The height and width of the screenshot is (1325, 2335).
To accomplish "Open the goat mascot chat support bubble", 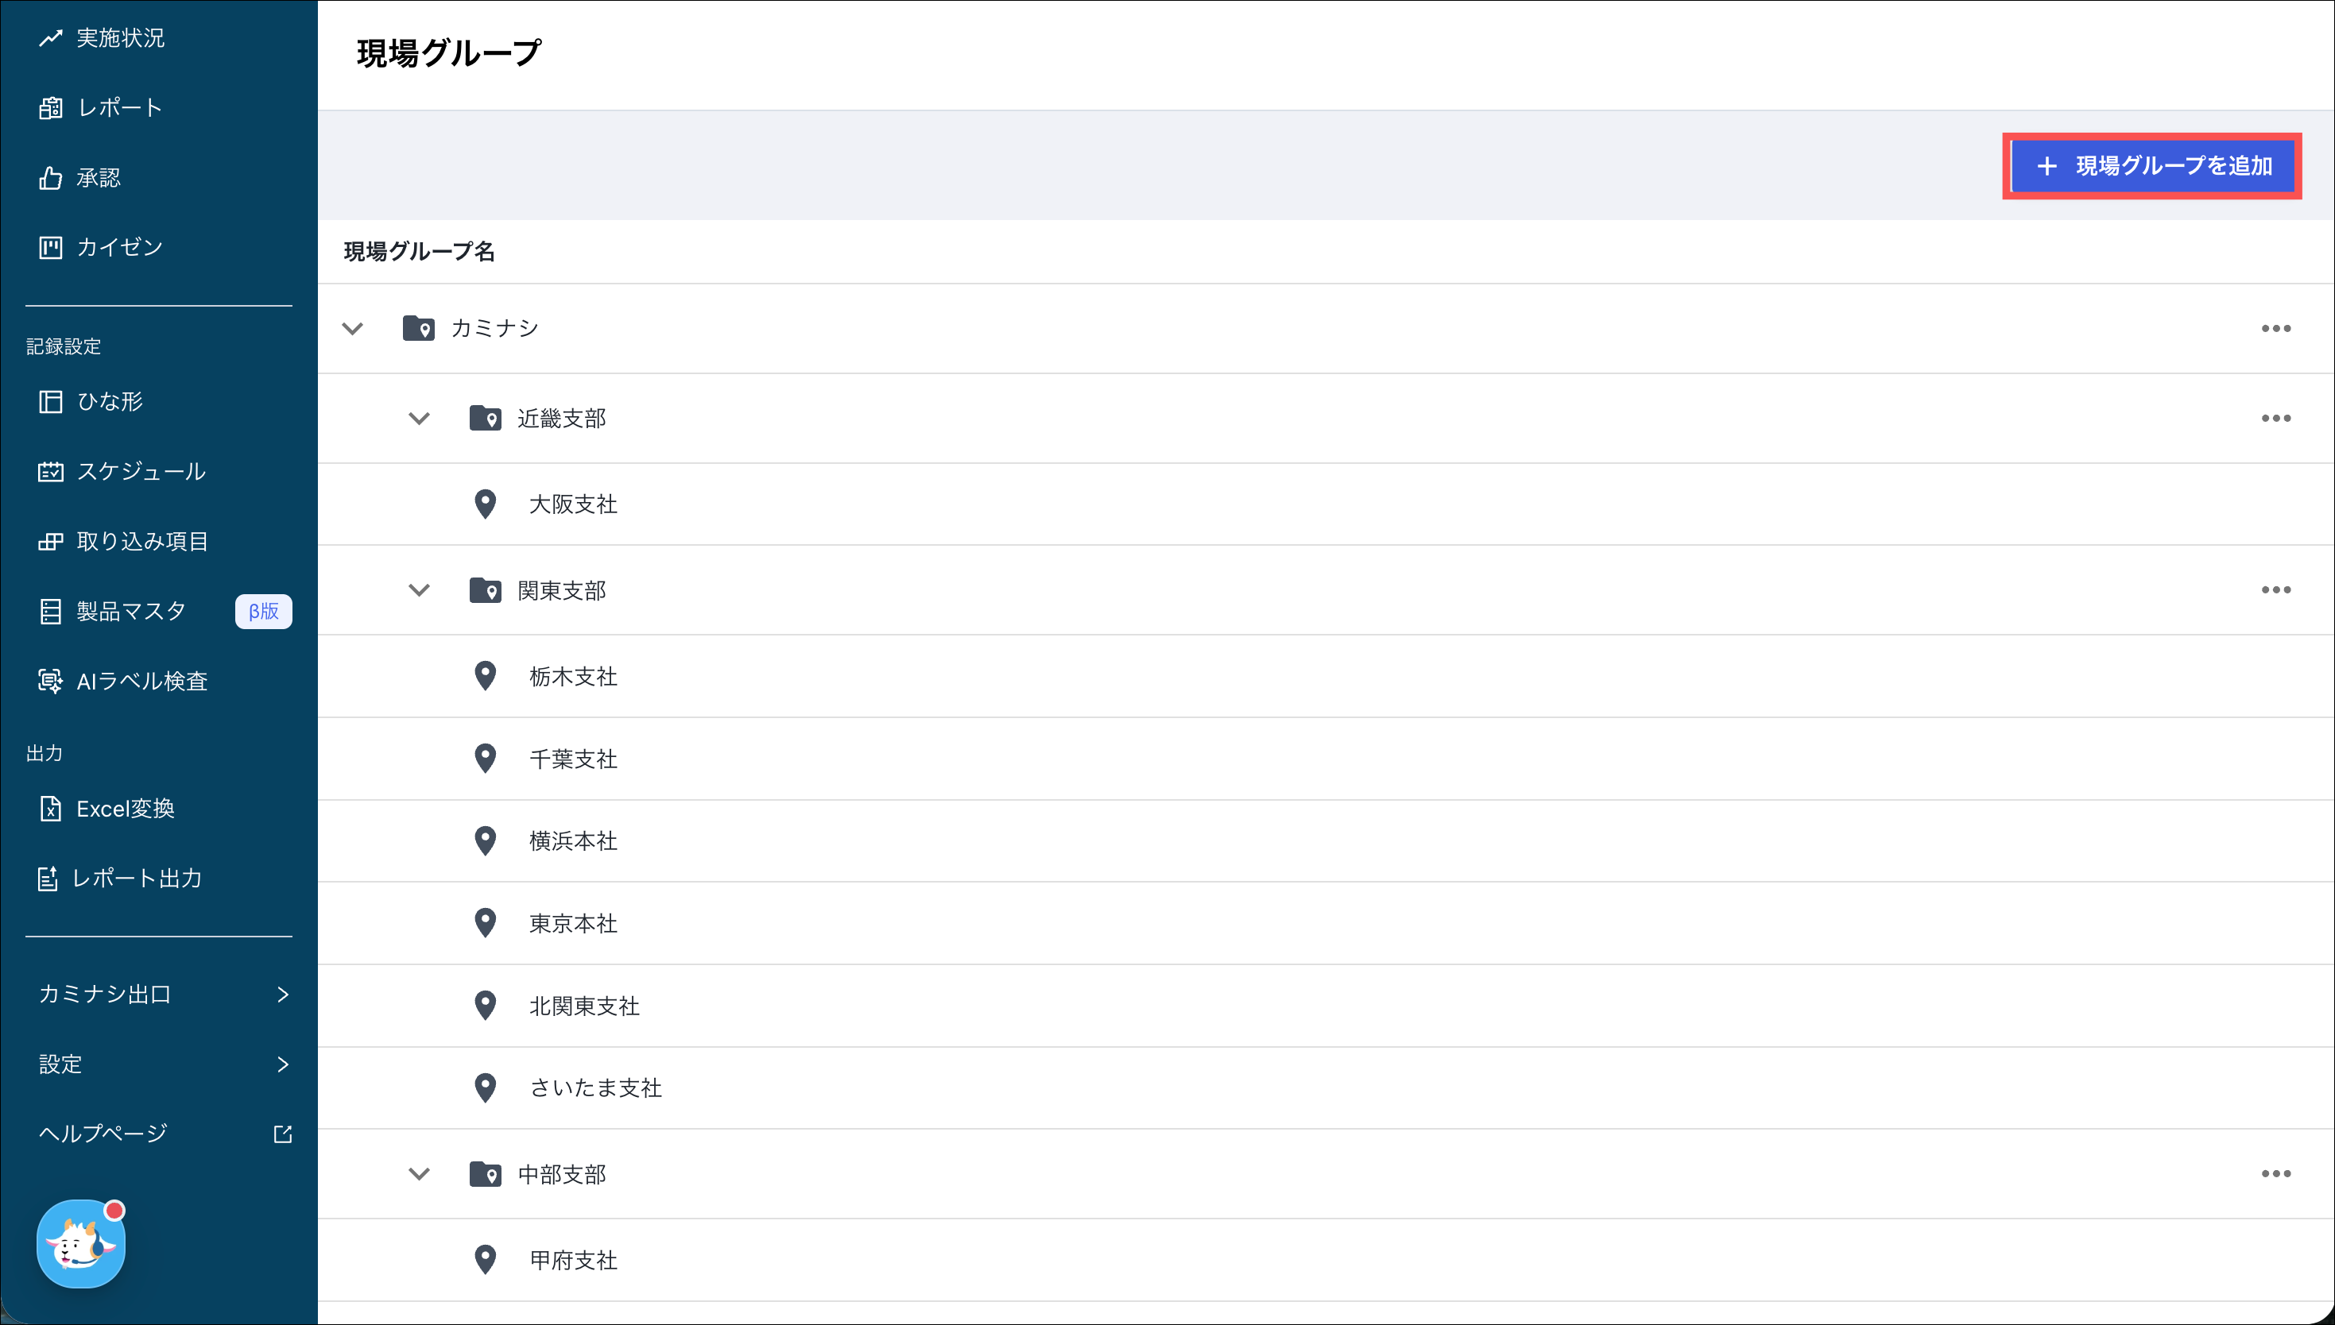I will [81, 1243].
